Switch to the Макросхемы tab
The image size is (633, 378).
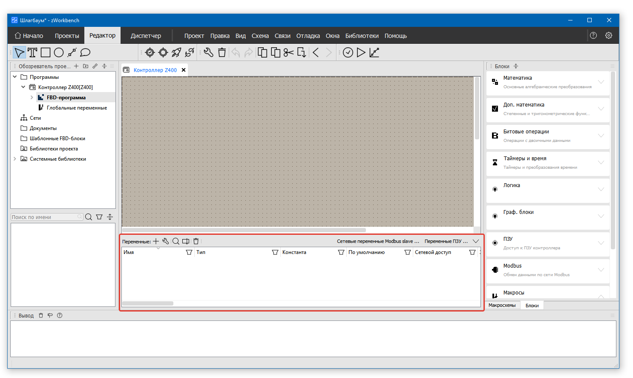tap(502, 305)
